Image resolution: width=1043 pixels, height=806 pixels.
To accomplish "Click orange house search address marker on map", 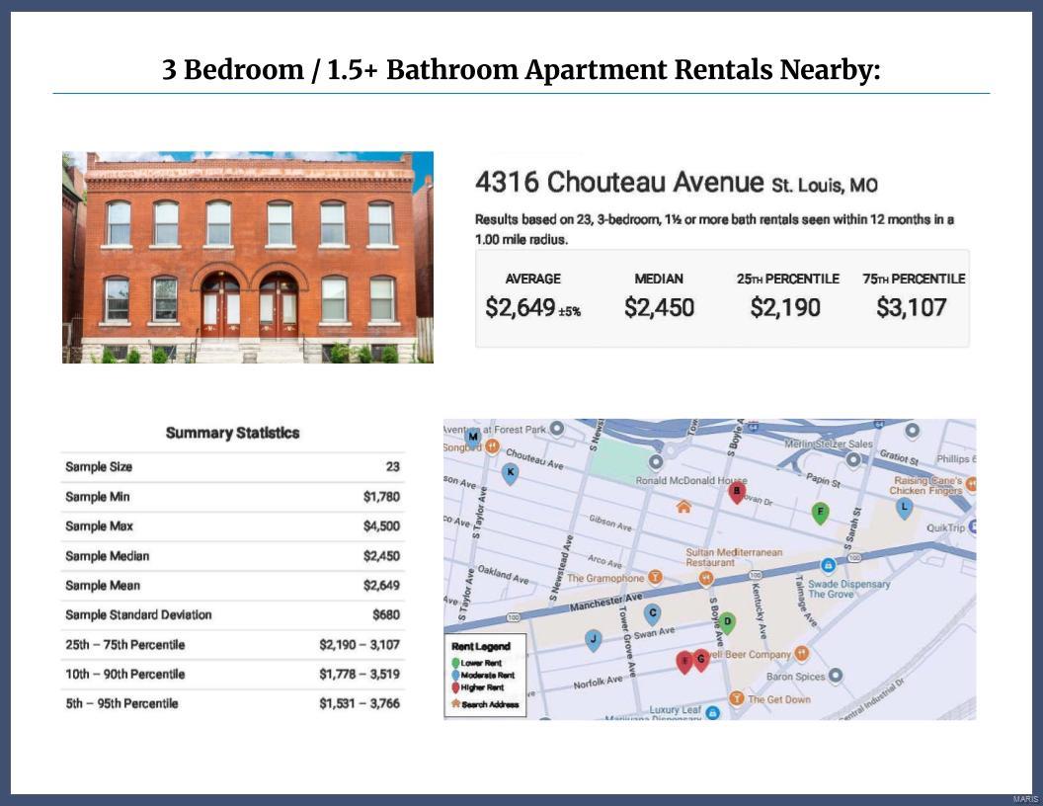I will click(x=683, y=507).
